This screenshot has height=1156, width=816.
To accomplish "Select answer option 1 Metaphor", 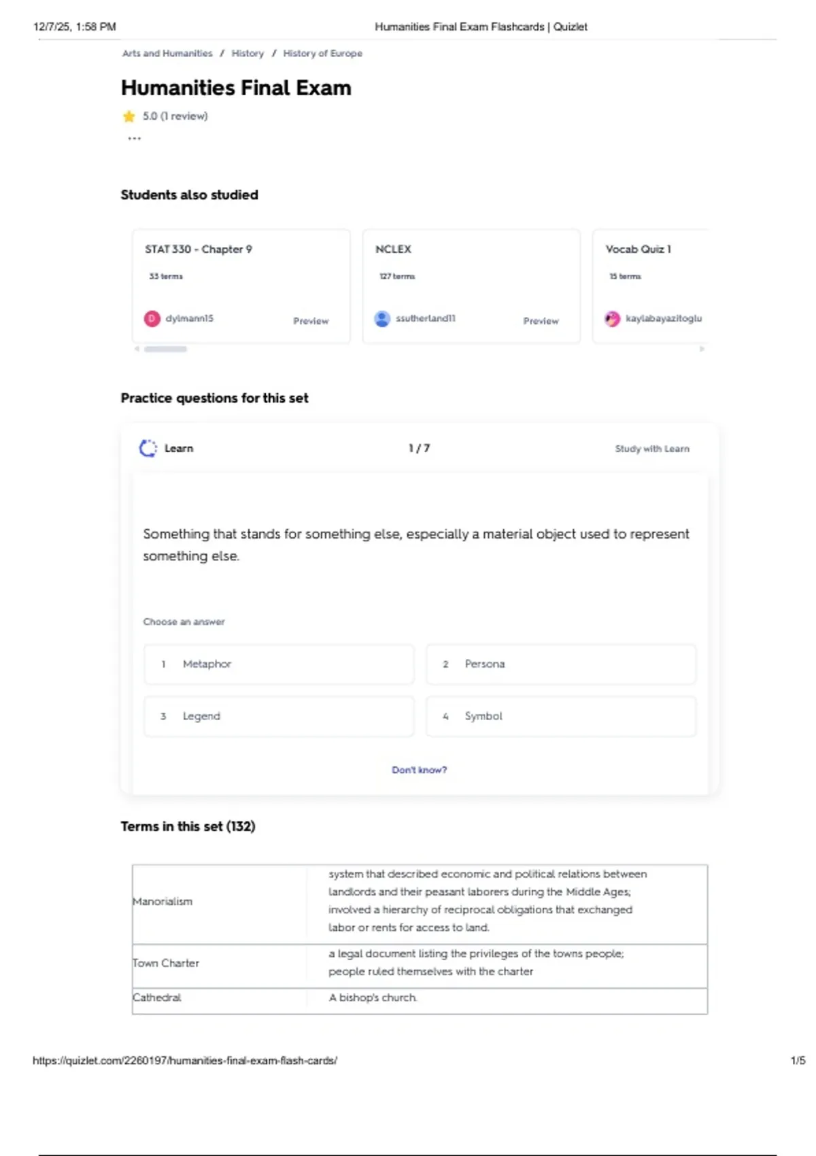I will point(279,664).
